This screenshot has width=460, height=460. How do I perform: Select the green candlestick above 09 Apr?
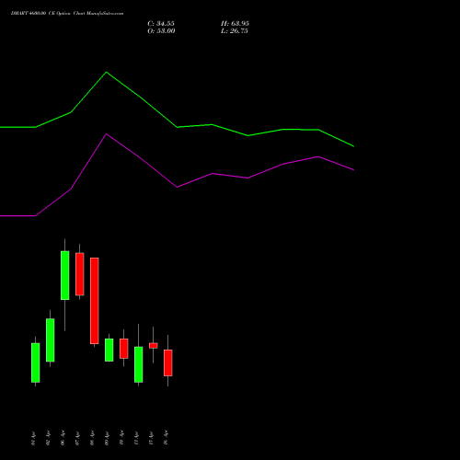(109, 350)
